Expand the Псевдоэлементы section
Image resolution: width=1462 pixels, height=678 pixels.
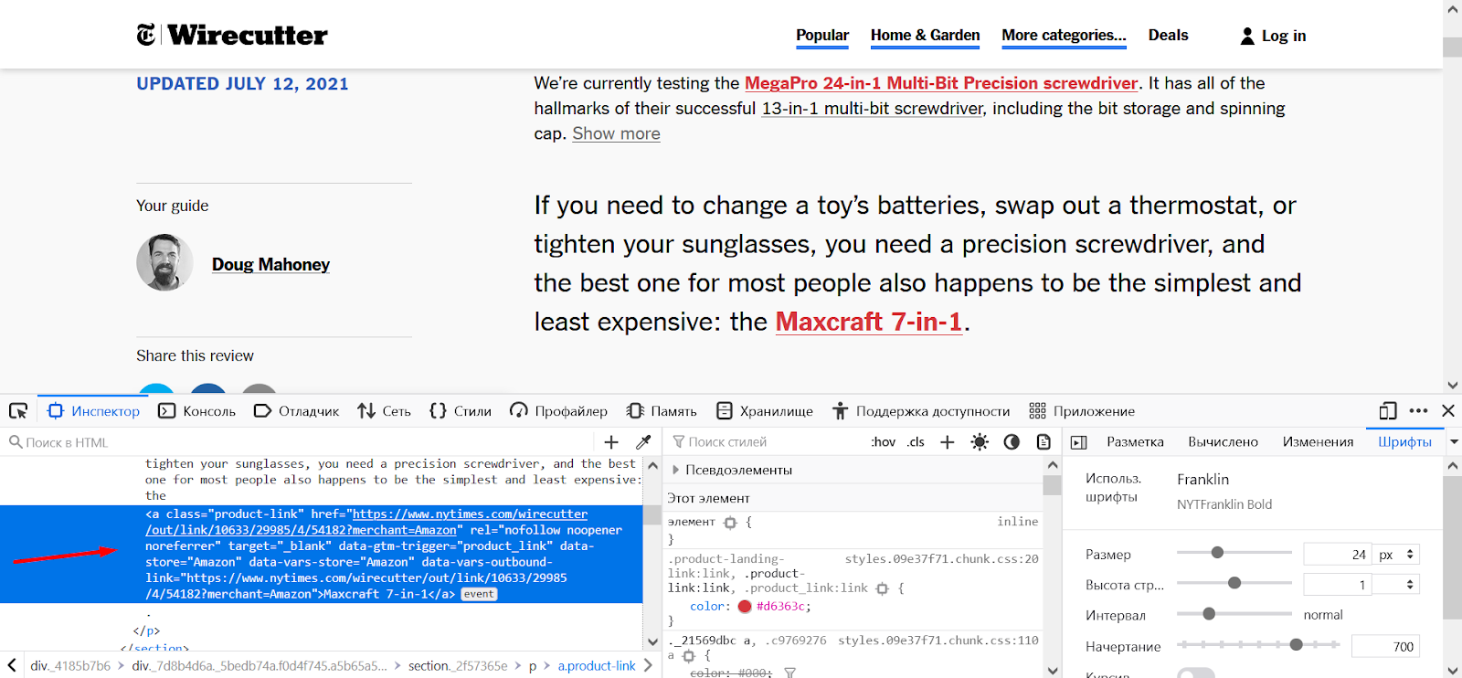click(676, 470)
